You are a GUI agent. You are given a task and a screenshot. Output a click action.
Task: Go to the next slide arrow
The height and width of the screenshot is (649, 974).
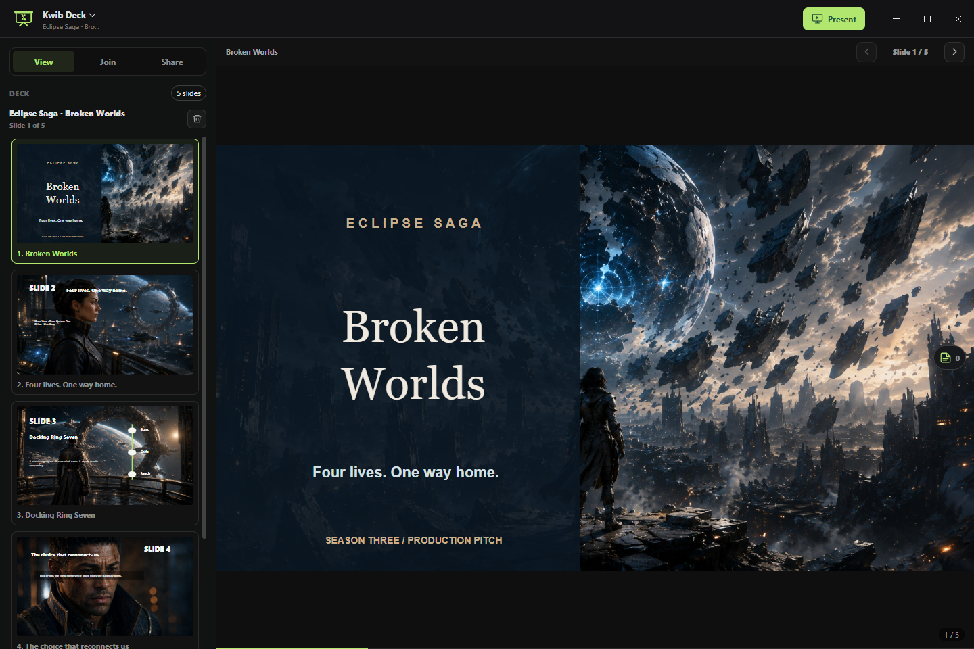(954, 52)
